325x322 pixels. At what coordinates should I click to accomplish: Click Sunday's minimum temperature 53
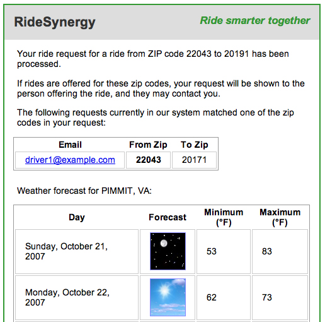[x=212, y=251]
